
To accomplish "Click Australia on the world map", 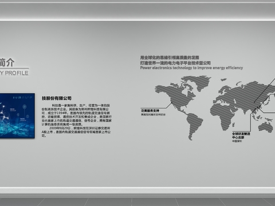I will tap(266, 128).
